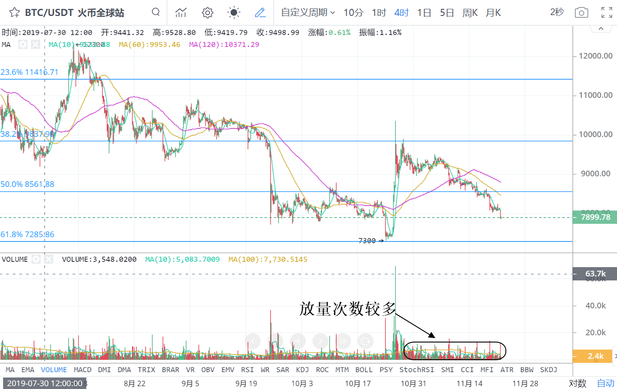Toggle 对数 logarithmic scale
Viewport: 617px width, 389px height.
[578, 383]
